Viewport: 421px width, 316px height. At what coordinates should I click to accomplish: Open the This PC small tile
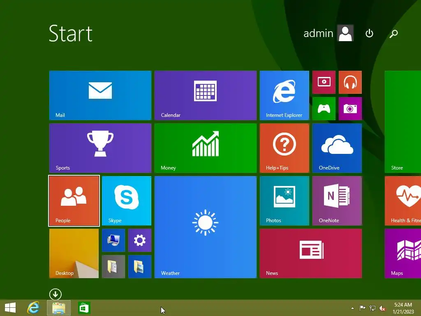[113, 240]
